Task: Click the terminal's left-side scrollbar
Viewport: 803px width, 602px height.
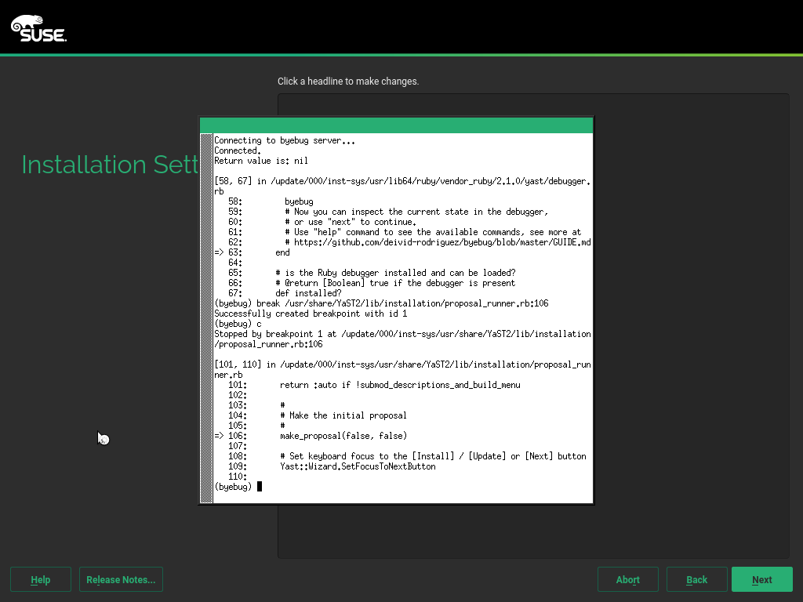Action: 207,314
